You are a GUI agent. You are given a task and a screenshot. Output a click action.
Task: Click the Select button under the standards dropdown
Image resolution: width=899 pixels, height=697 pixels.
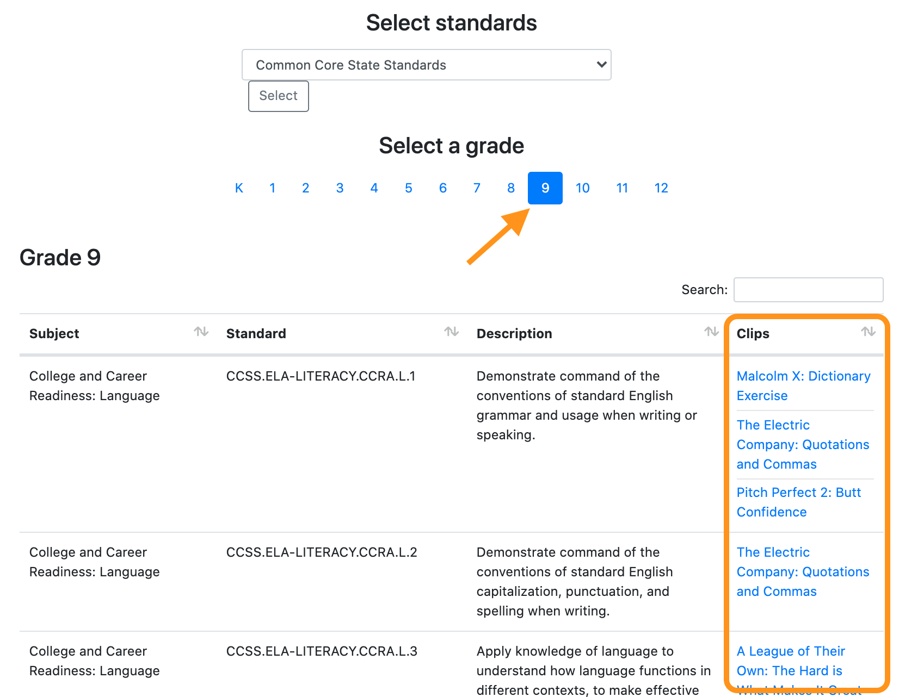(x=278, y=96)
